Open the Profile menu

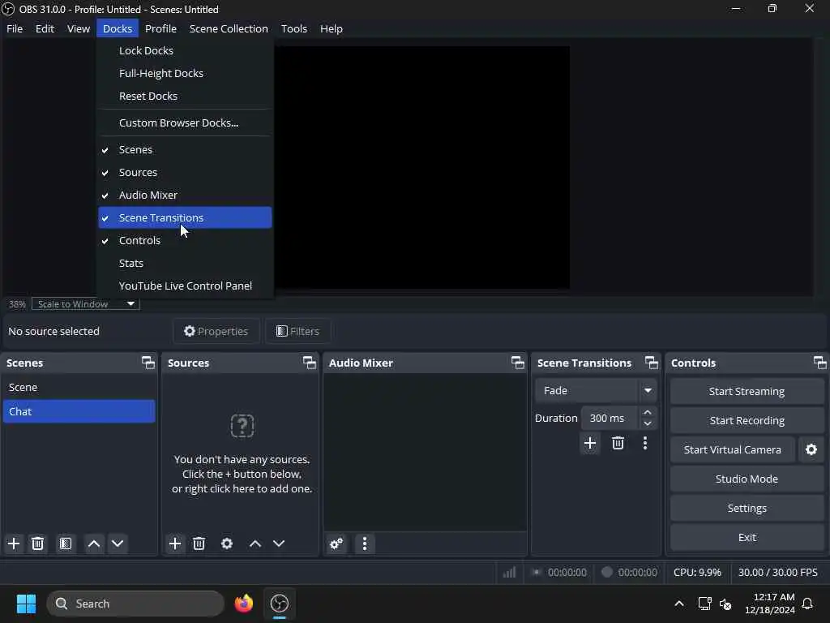(161, 28)
